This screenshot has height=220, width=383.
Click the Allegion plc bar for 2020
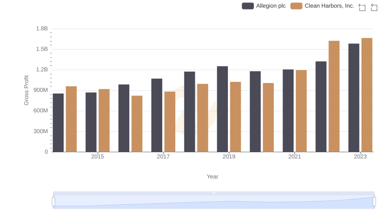tap(255, 112)
